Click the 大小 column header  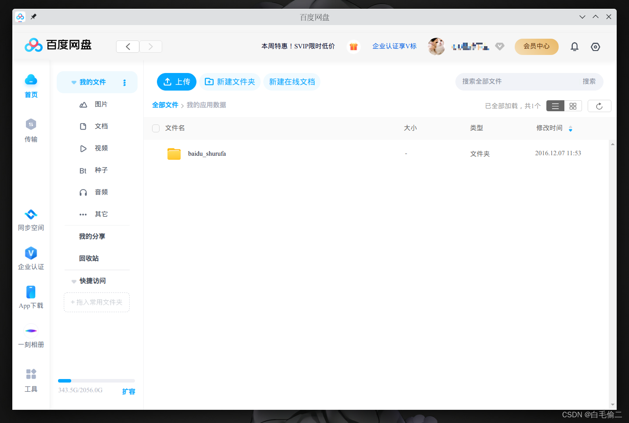(x=411, y=128)
